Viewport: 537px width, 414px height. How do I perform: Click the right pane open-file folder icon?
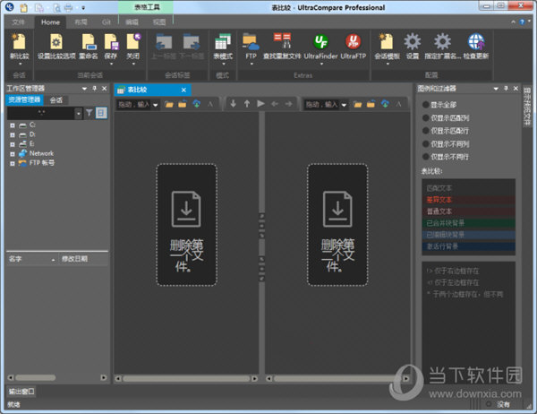click(357, 104)
